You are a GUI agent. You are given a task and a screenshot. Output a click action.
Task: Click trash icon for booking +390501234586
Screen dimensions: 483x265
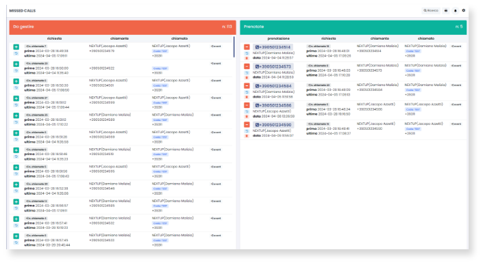(x=247, y=116)
